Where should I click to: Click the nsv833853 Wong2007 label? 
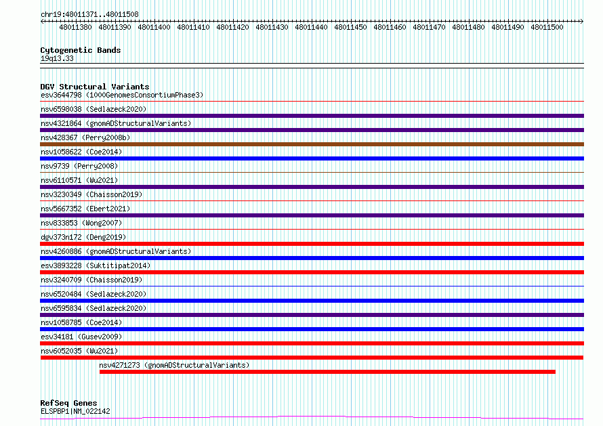click(x=81, y=223)
